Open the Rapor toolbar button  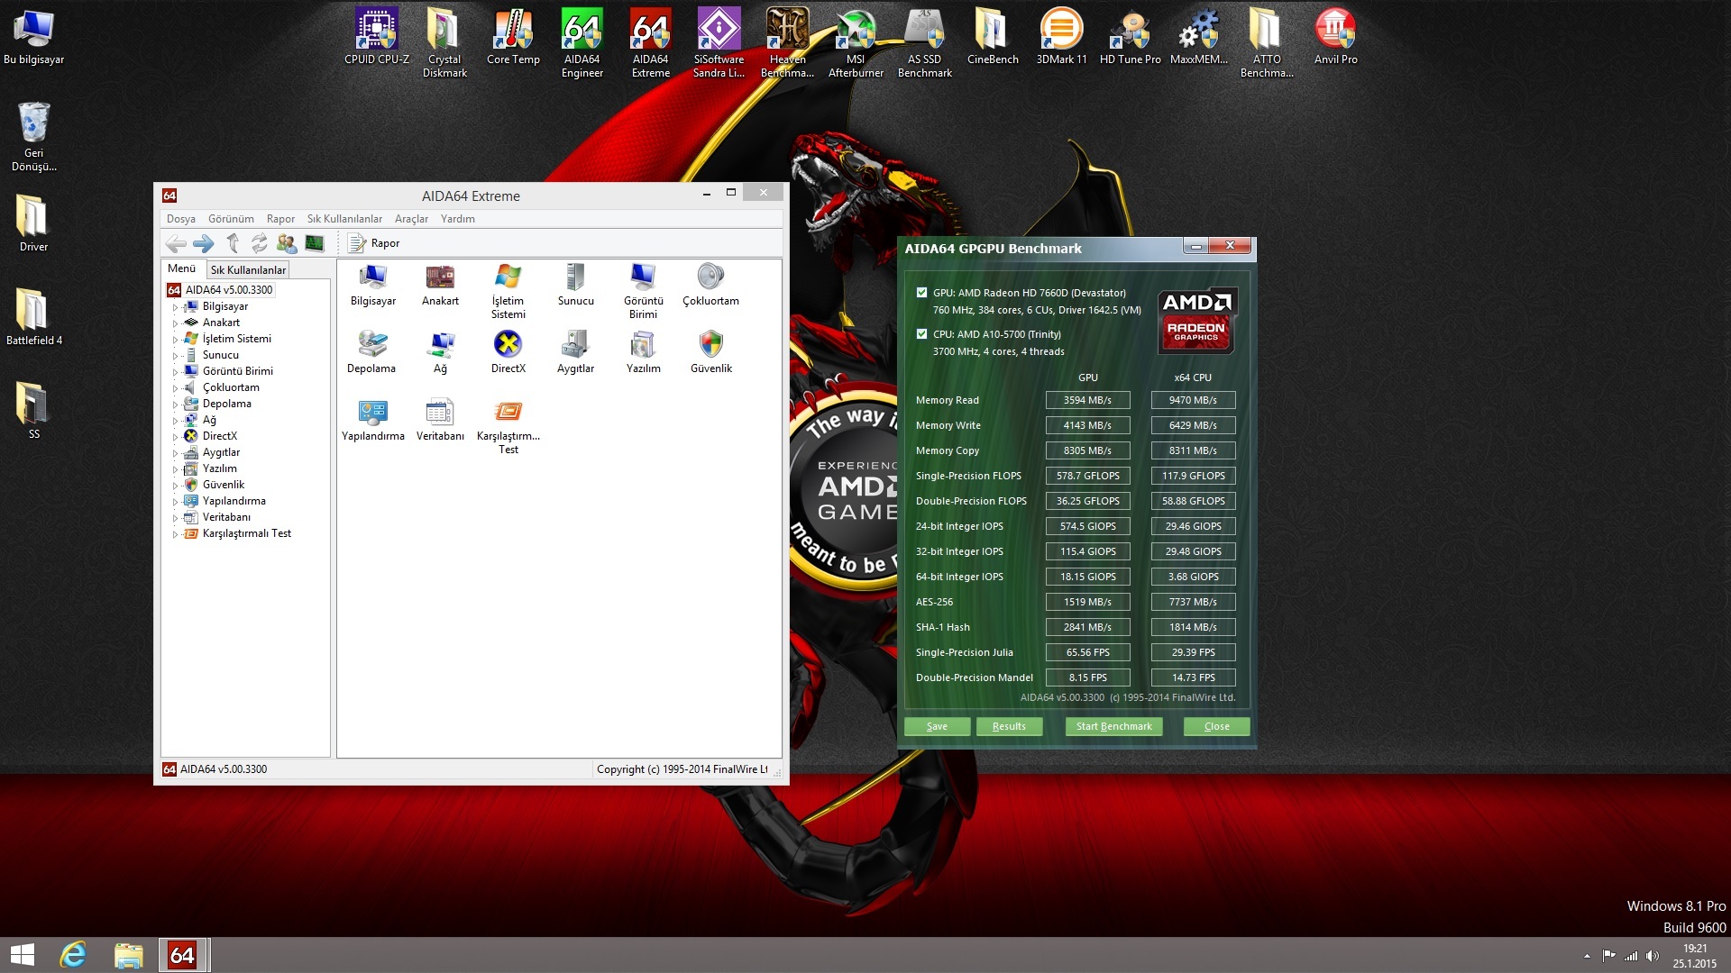374,243
